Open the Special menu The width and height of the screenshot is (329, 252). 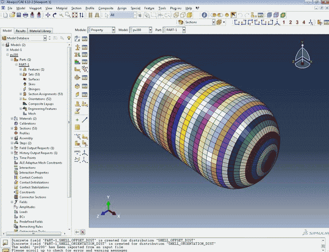(x=136, y=8)
